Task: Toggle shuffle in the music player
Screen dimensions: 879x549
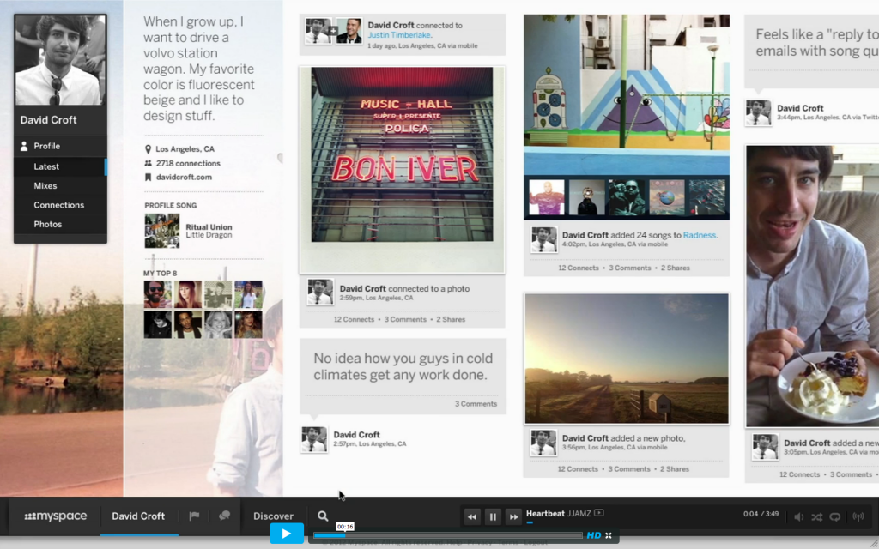Action: coord(817,517)
